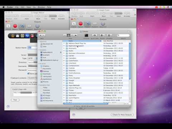Open the Go menu

pos(34,7)
